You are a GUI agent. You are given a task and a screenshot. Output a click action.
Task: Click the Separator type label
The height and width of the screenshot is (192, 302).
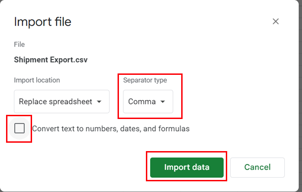(145, 80)
